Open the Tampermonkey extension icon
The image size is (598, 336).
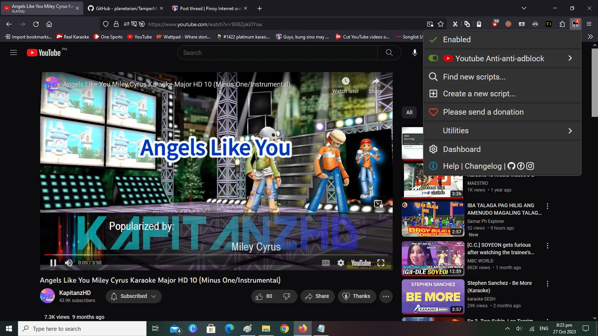(x=576, y=24)
